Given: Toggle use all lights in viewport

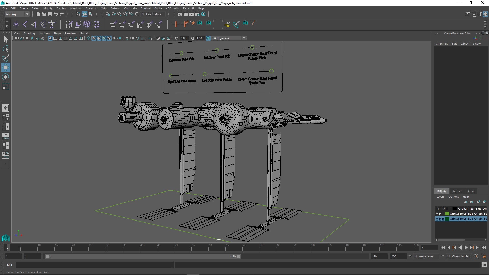Looking at the screenshot, I should coord(114,38).
